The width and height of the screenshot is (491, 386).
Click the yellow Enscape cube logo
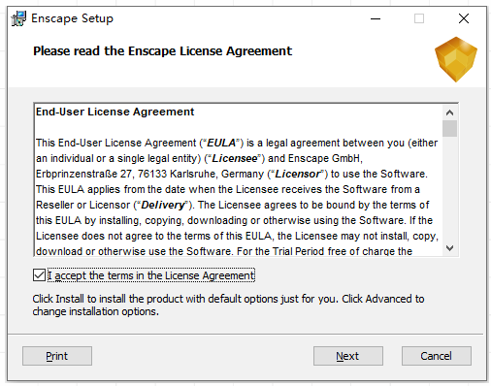pyautogui.click(x=456, y=59)
